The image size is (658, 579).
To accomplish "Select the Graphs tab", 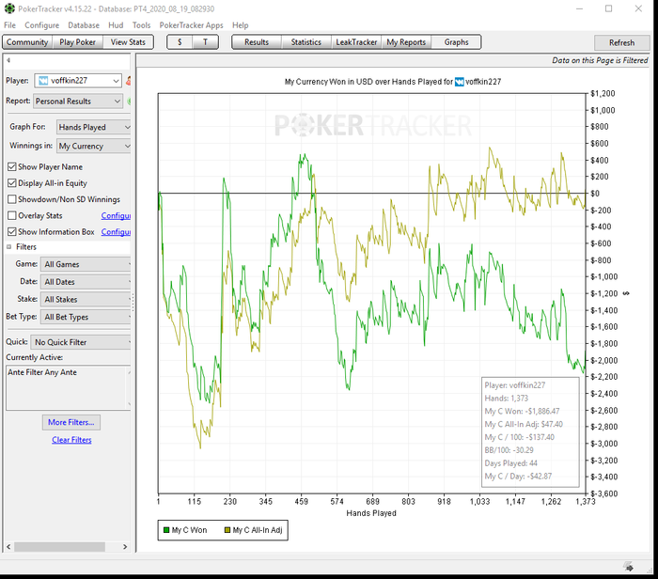I will pyautogui.click(x=456, y=42).
